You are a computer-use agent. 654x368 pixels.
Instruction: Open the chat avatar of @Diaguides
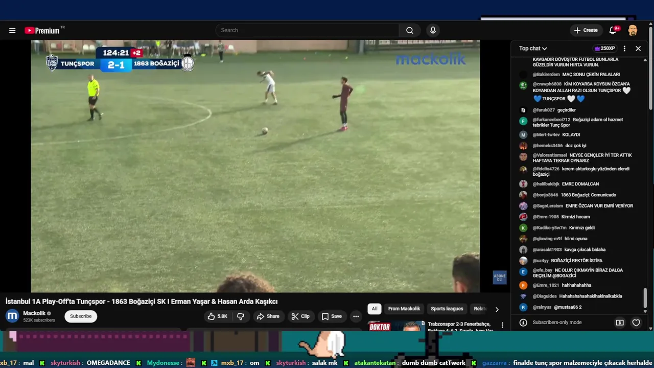point(523,296)
